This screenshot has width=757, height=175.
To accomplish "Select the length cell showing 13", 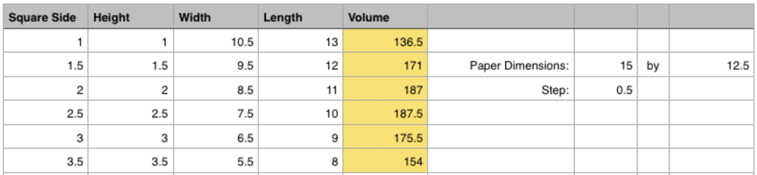I will tap(300, 41).
